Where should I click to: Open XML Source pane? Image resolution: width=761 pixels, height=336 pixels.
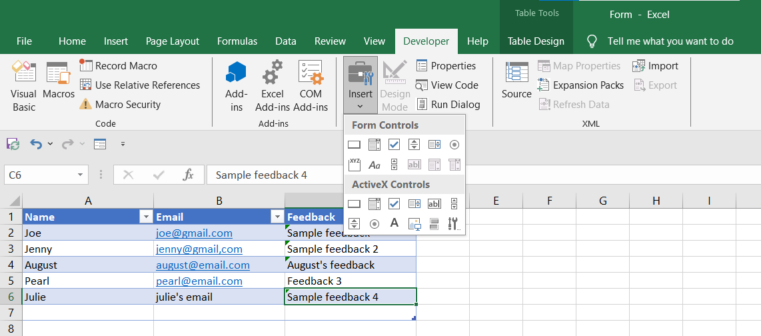(x=516, y=81)
